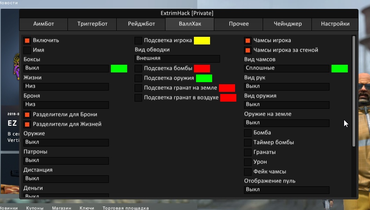
Task: Open the Отображение пуль dropdown
Action: [287, 190]
